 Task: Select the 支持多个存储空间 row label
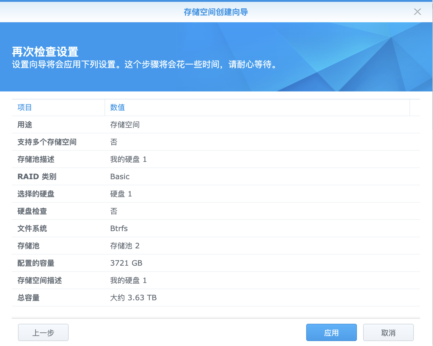coord(47,142)
